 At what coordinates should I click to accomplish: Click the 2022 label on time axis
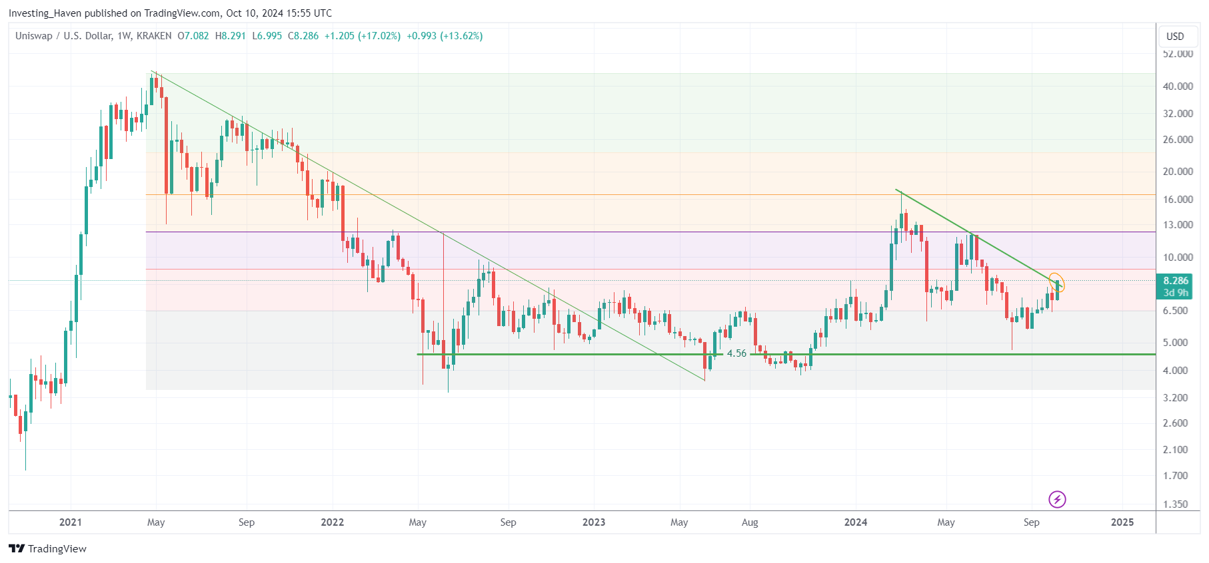coord(333,522)
